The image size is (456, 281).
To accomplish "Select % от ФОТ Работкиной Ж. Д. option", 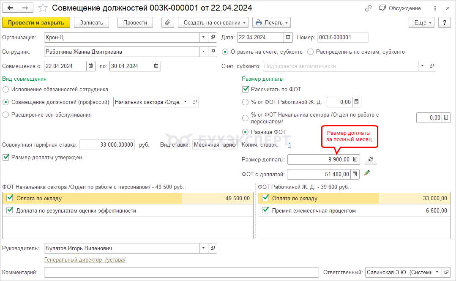I will pos(246,102).
